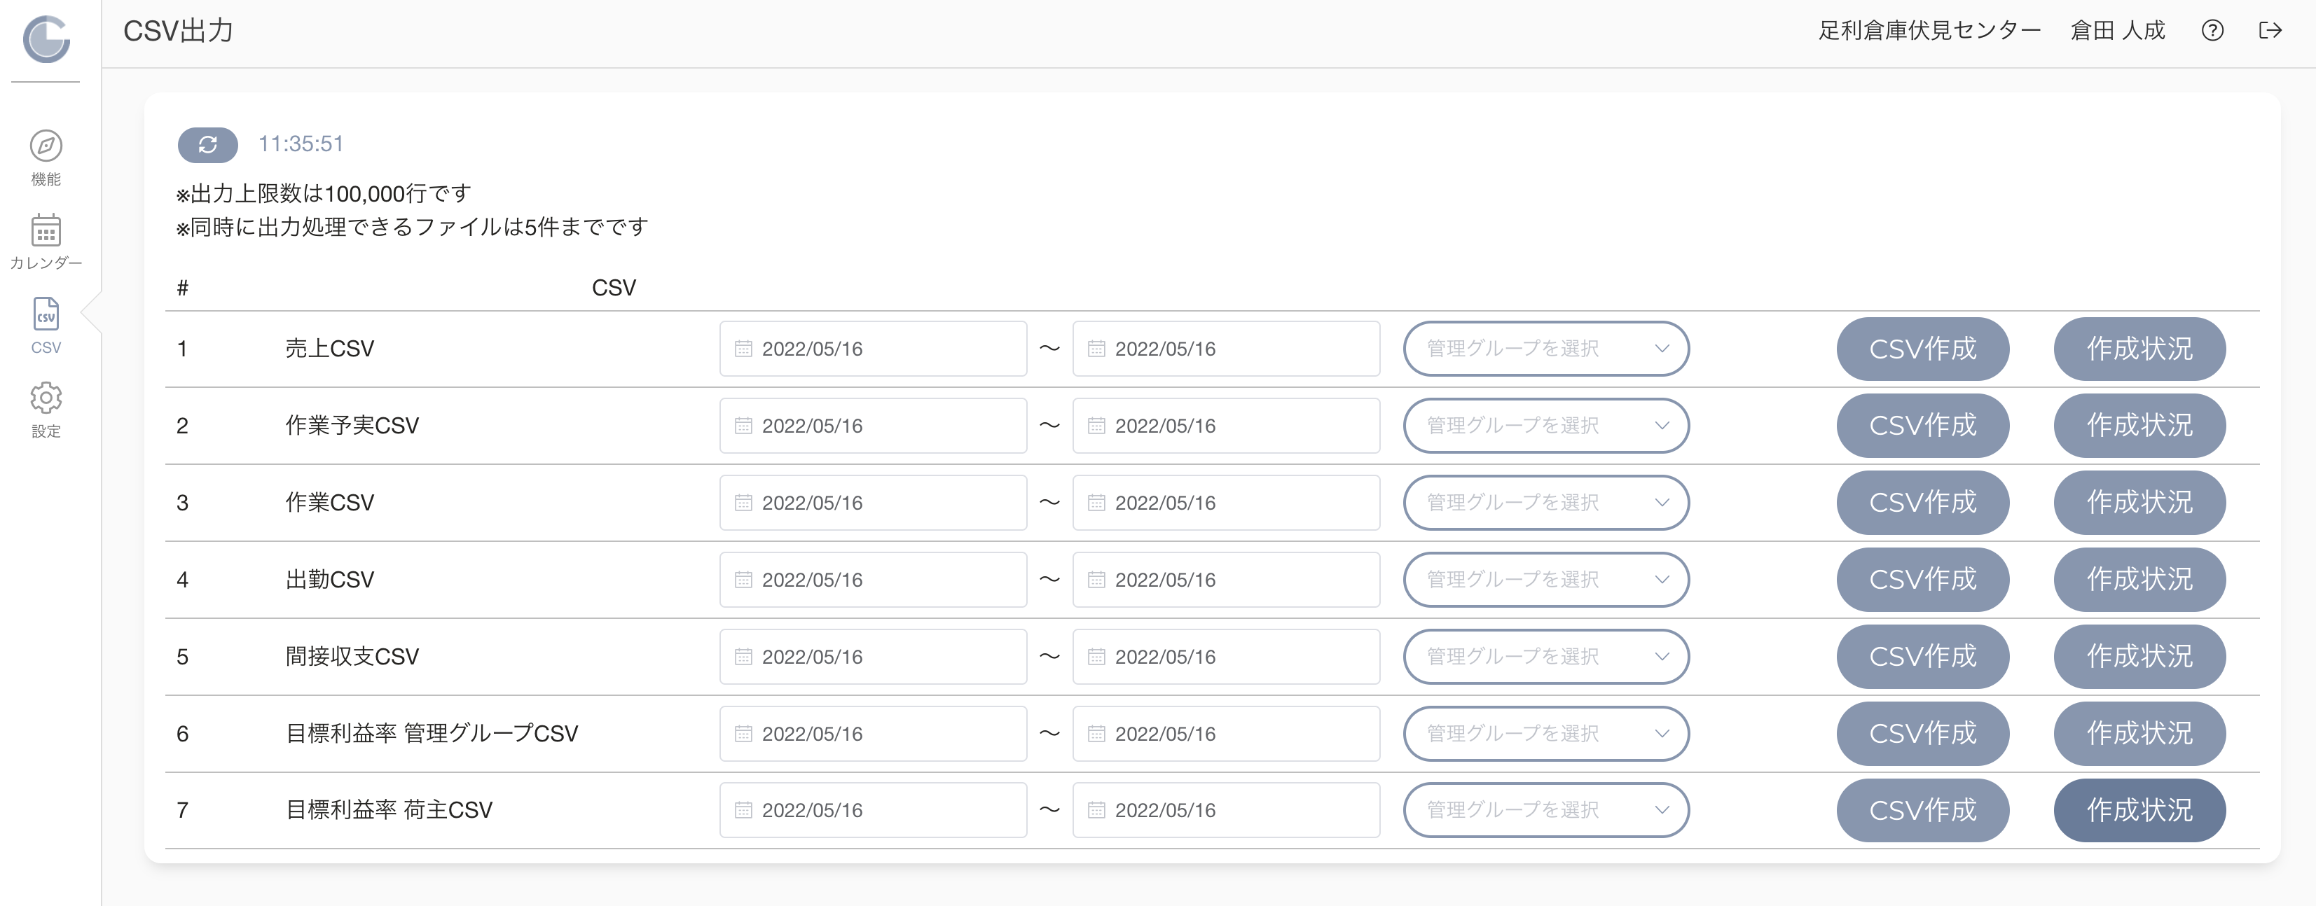The height and width of the screenshot is (906, 2316).
Task: Expand the 管理グループを選択 dropdown for 目標利益率 荷主CSV
Action: coord(1545,810)
